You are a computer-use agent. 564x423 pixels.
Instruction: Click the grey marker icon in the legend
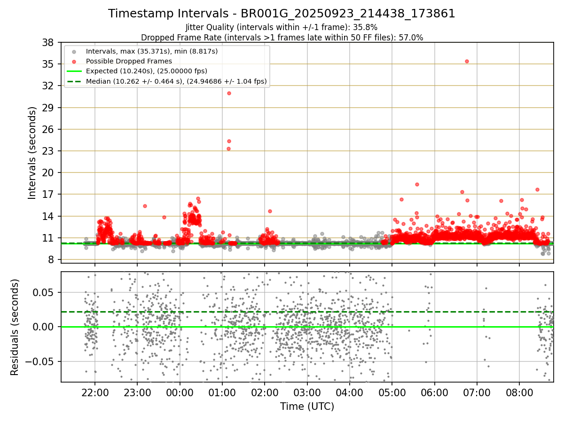coord(74,51)
